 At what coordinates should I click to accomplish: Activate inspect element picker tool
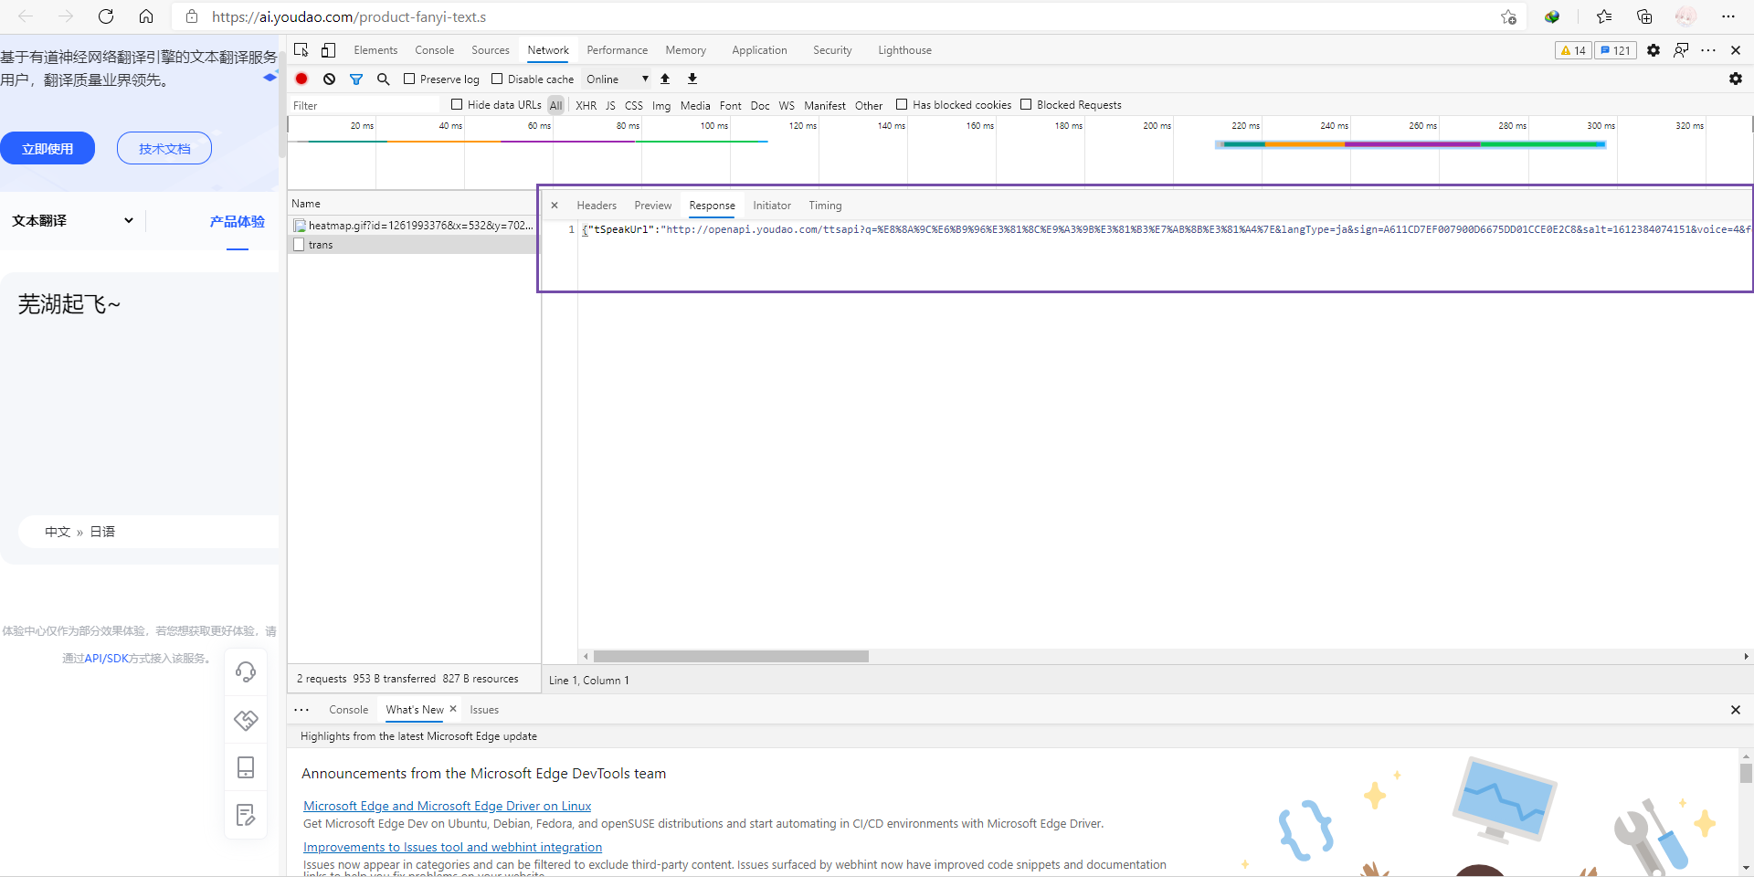click(x=301, y=50)
